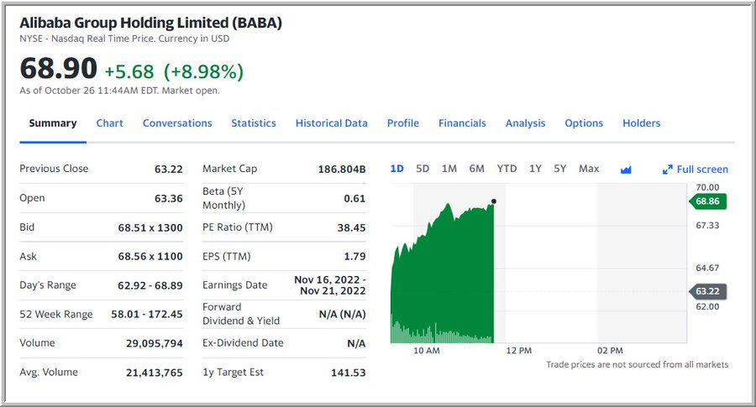Image resolution: width=756 pixels, height=407 pixels.
Task: Click the 52 Week Range value 58.01 - 172.45
Action: 147,315
